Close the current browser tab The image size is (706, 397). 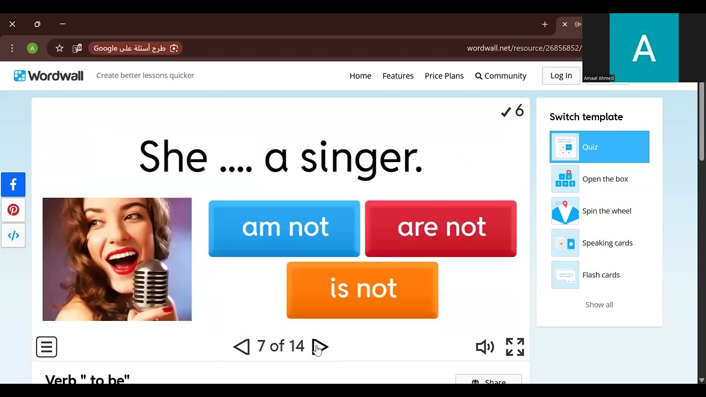click(x=565, y=24)
